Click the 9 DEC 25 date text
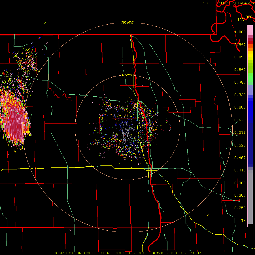255x255 pixels. pos(176,253)
